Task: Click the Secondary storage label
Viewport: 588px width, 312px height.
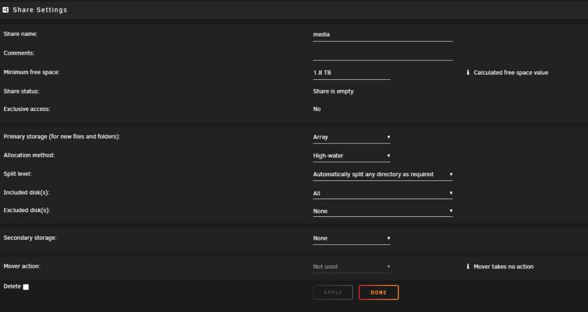Action: tap(30, 237)
